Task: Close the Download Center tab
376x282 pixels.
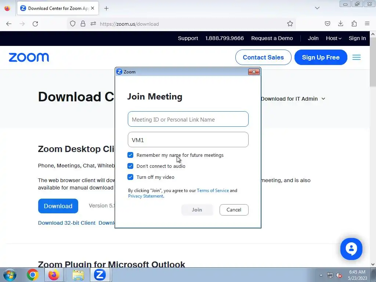Action: [93, 8]
